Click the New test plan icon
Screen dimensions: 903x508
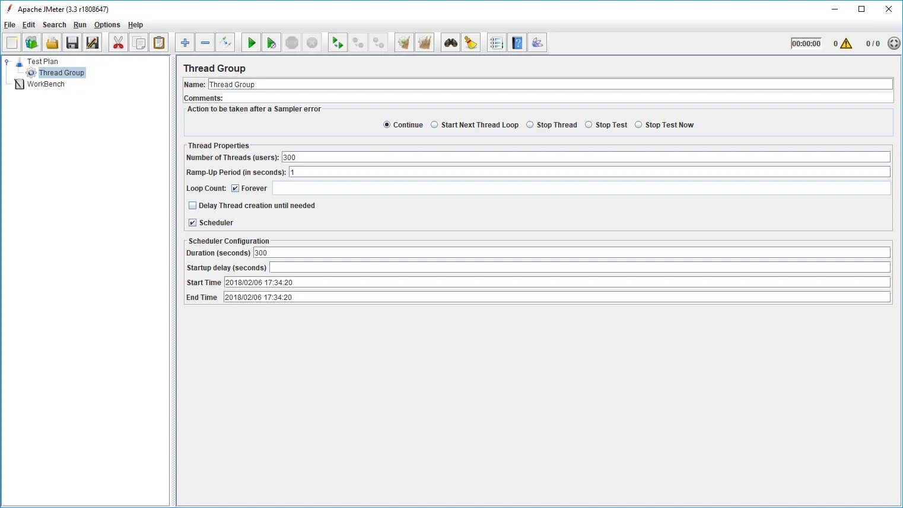tap(12, 43)
